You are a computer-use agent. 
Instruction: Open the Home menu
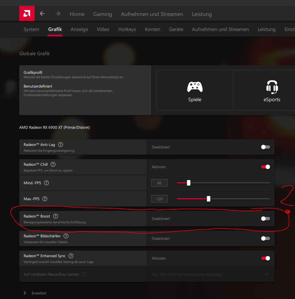77,14
